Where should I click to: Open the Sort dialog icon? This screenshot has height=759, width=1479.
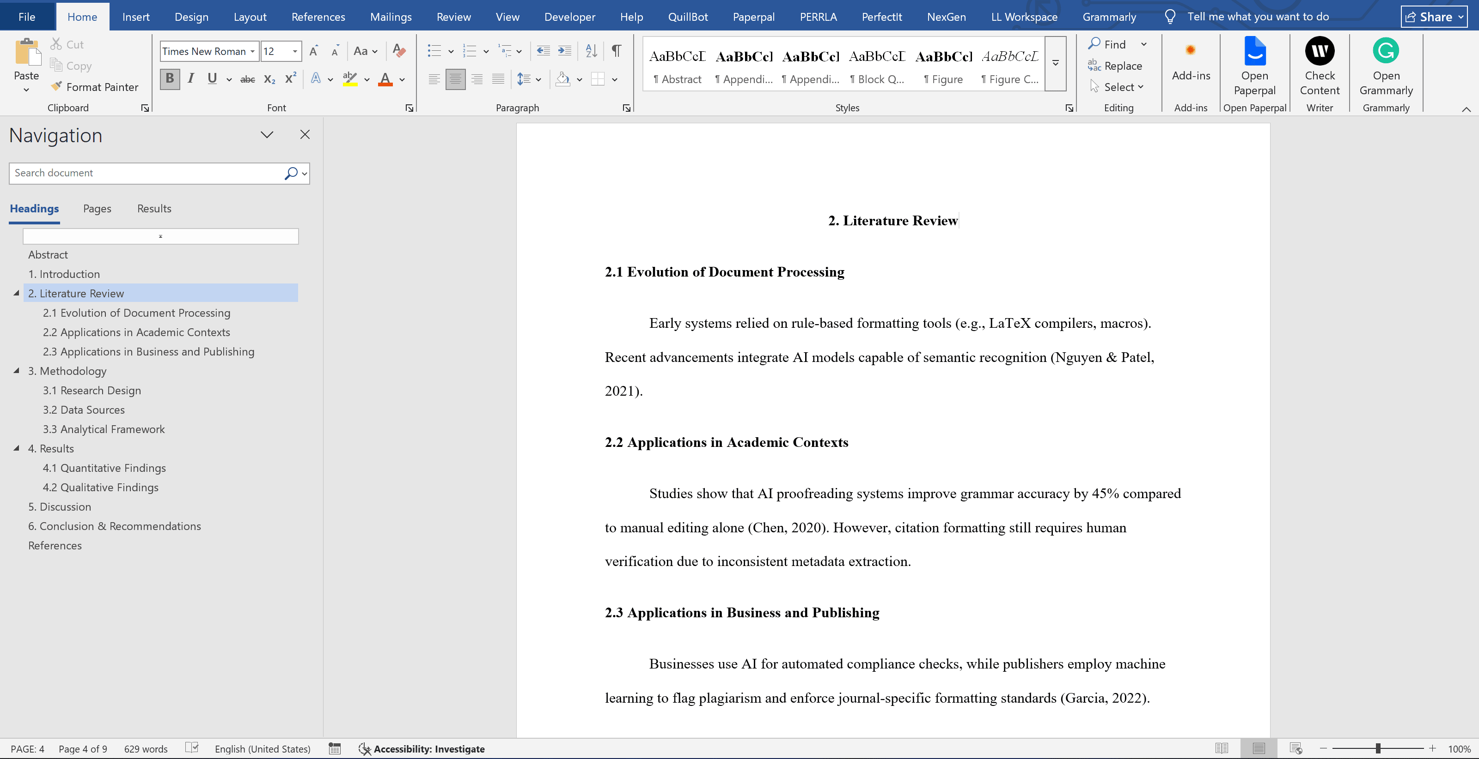tap(591, 51)
